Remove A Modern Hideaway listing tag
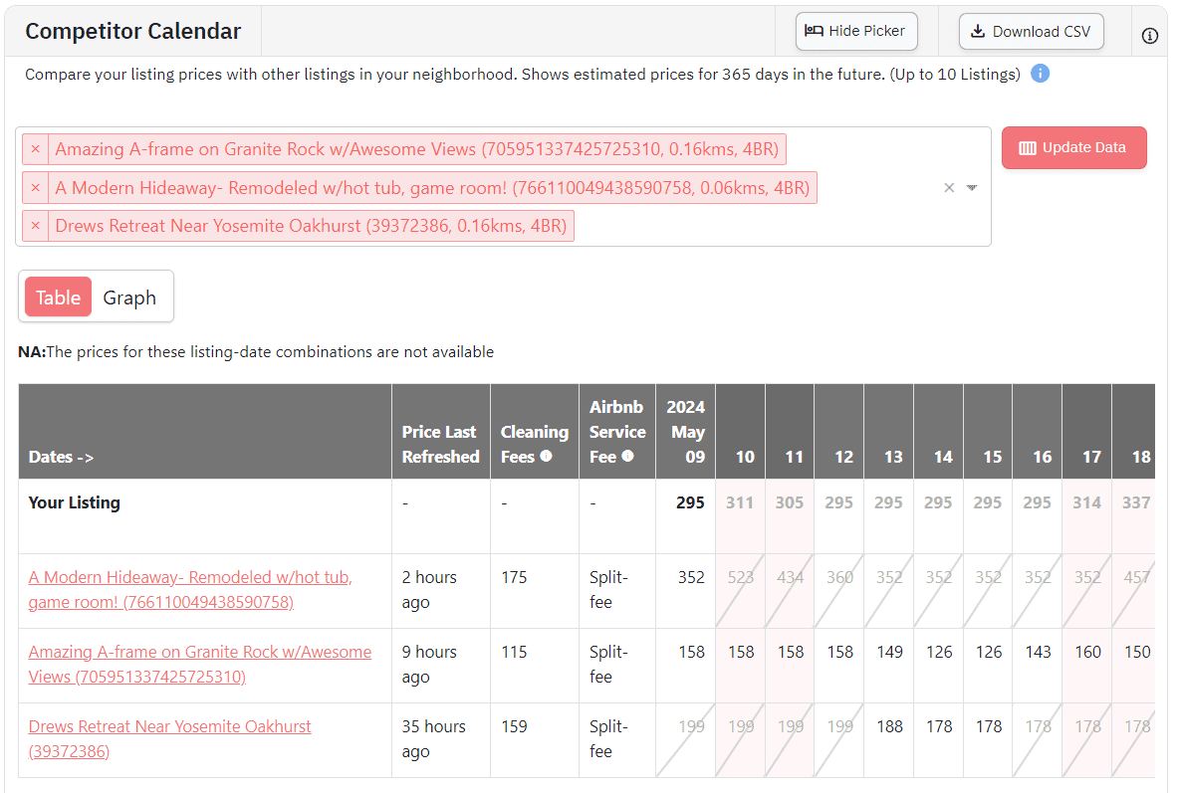Image resolution: width=1181 pixels, height=793 pixels. click(36, 187)
